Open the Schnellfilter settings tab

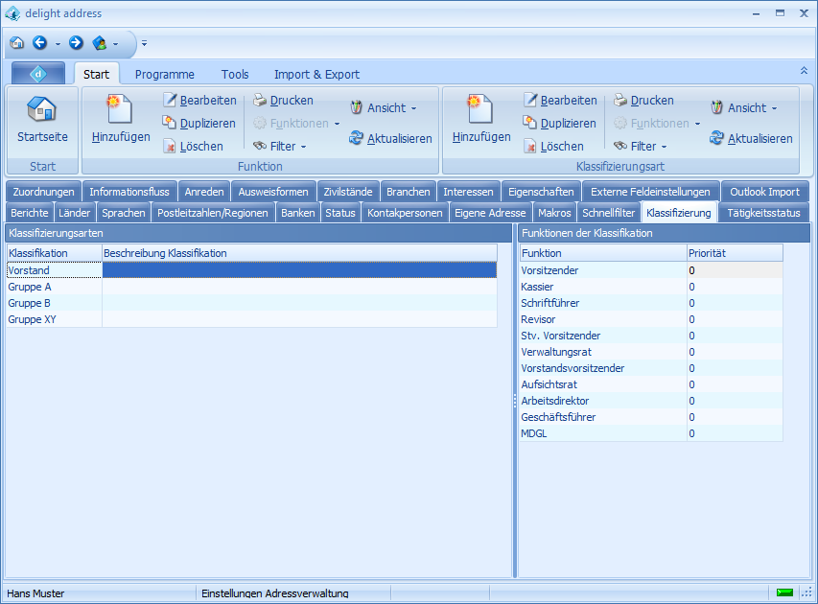pyautogui.click(x=609, y=213)
